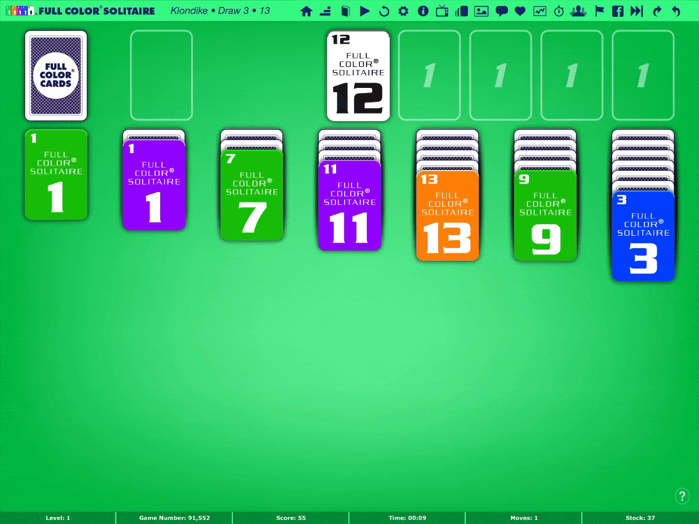Click 'Klondike • Draw 3 • 13' title

(220, 10)
